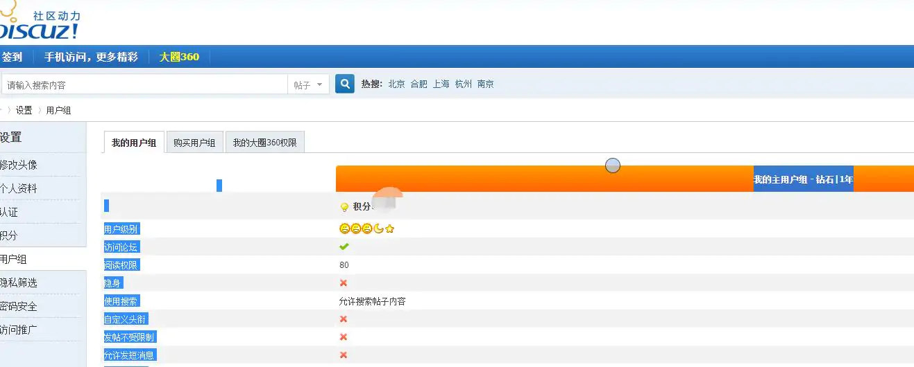Click the text 允许搜索帖子内容

click(x=372, y=301)
